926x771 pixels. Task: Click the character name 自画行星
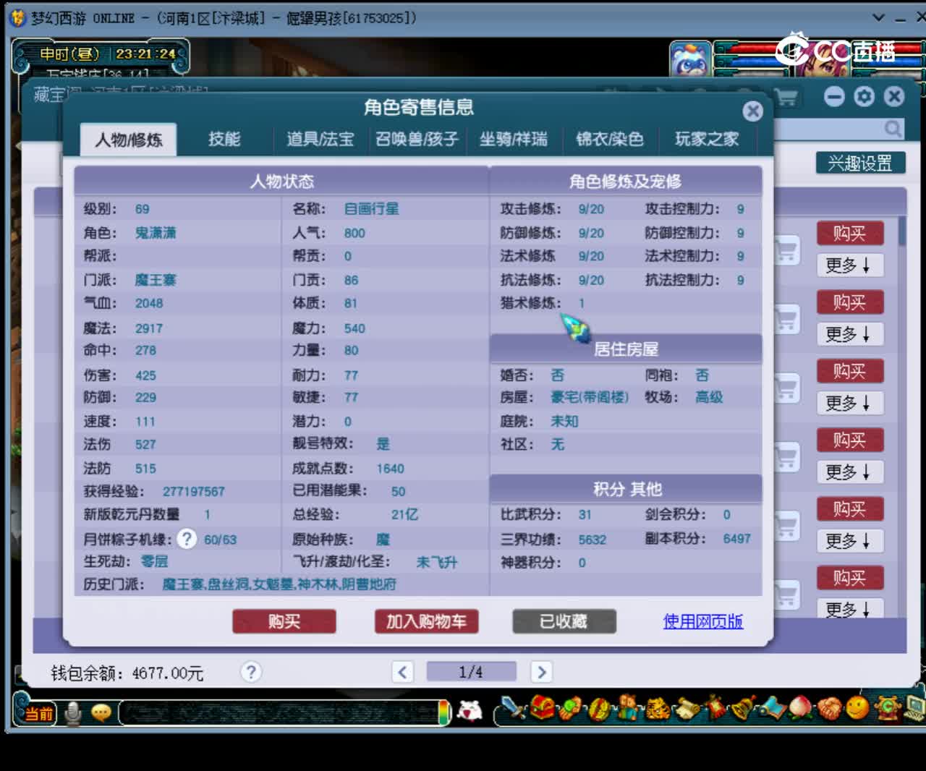click(371, 209)
